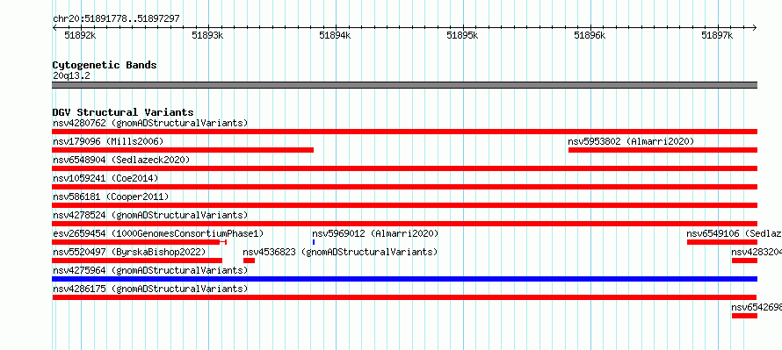The image size is (782, 350).
Task: Click the red bar under nsv586181
Action: [404, 205]
